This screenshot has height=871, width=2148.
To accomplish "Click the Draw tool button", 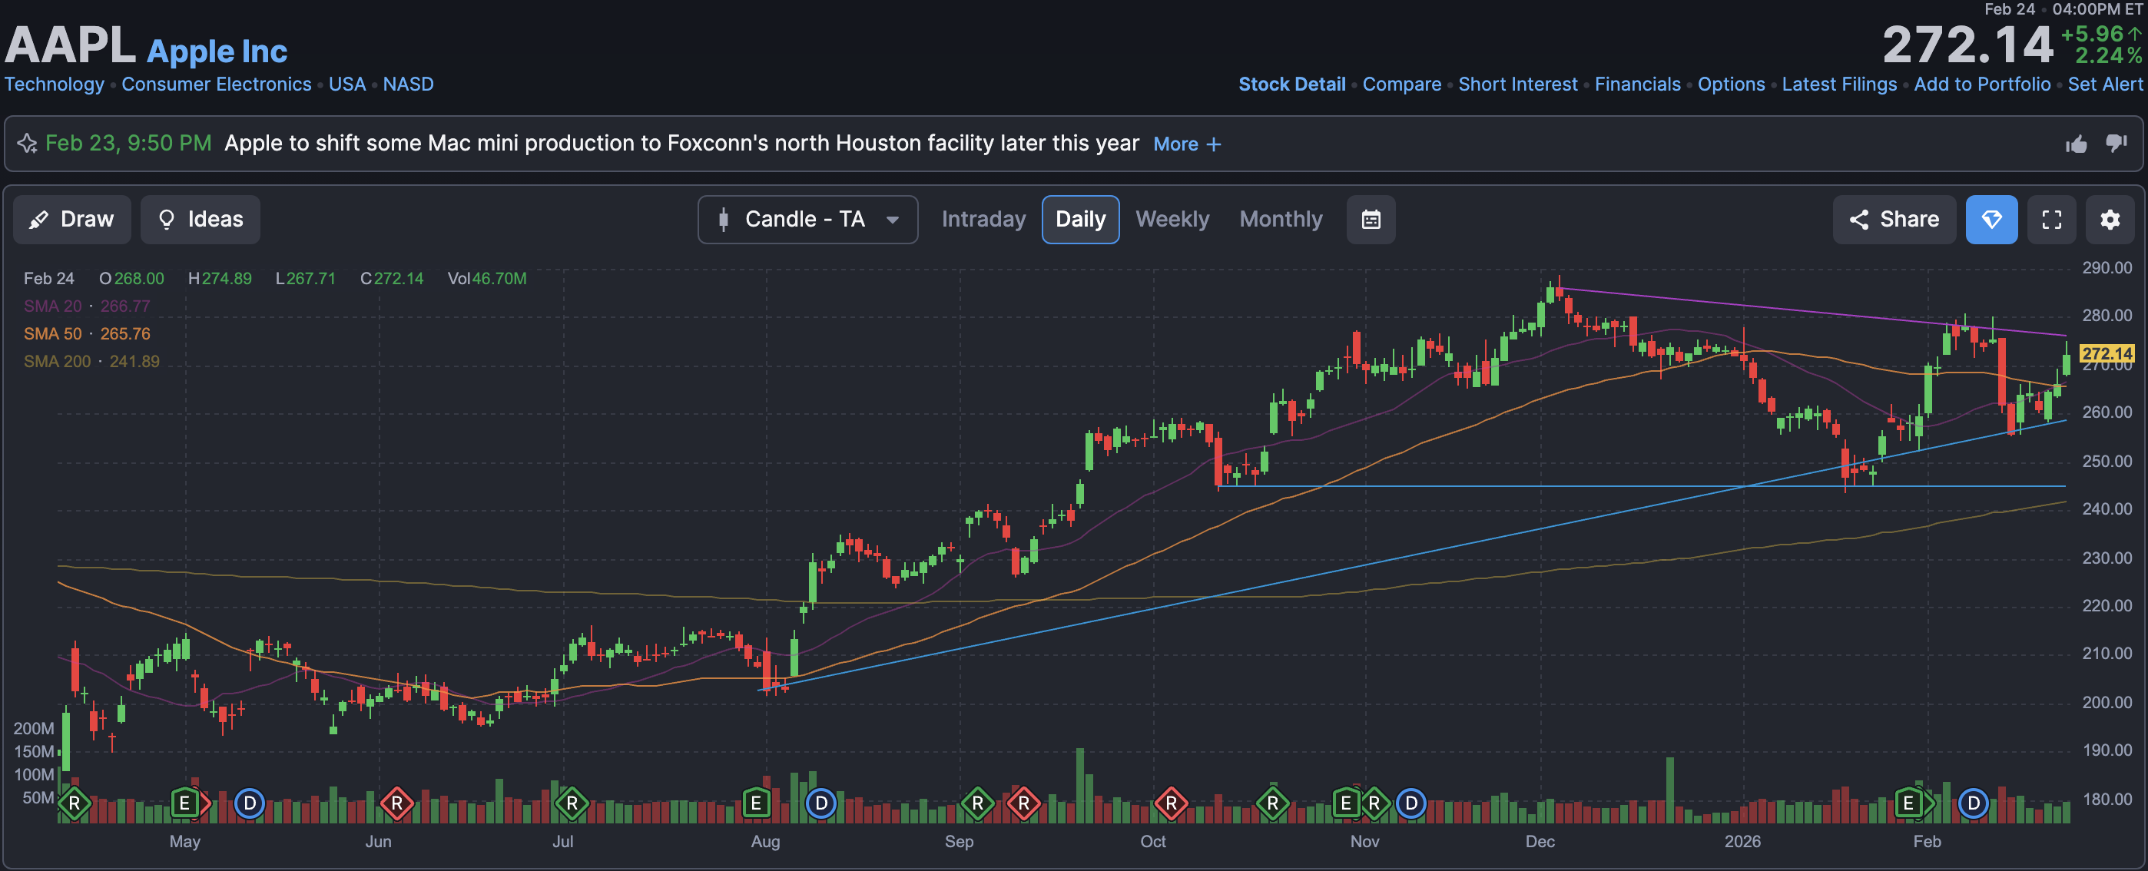I will click(71, 219).
